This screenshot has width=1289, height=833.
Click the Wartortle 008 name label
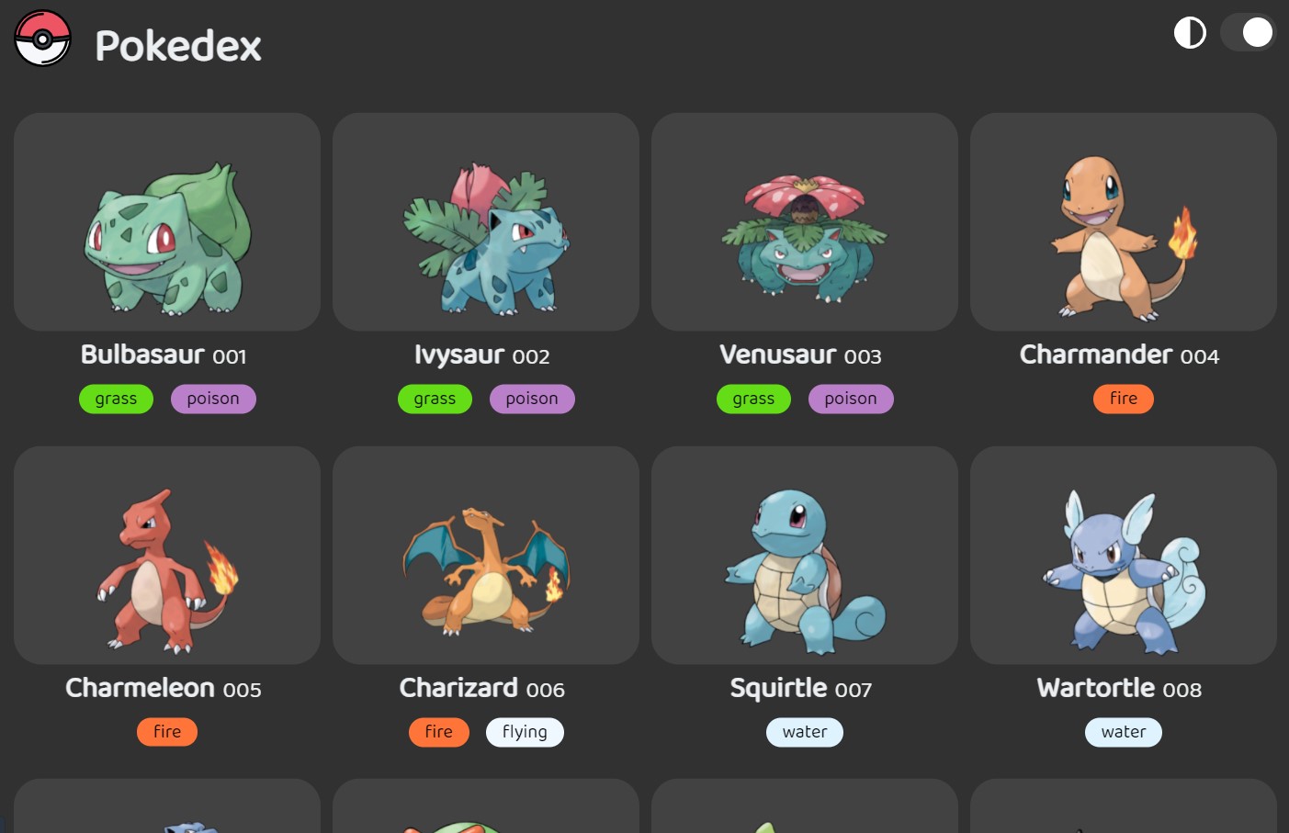(x=1119, y=688)
